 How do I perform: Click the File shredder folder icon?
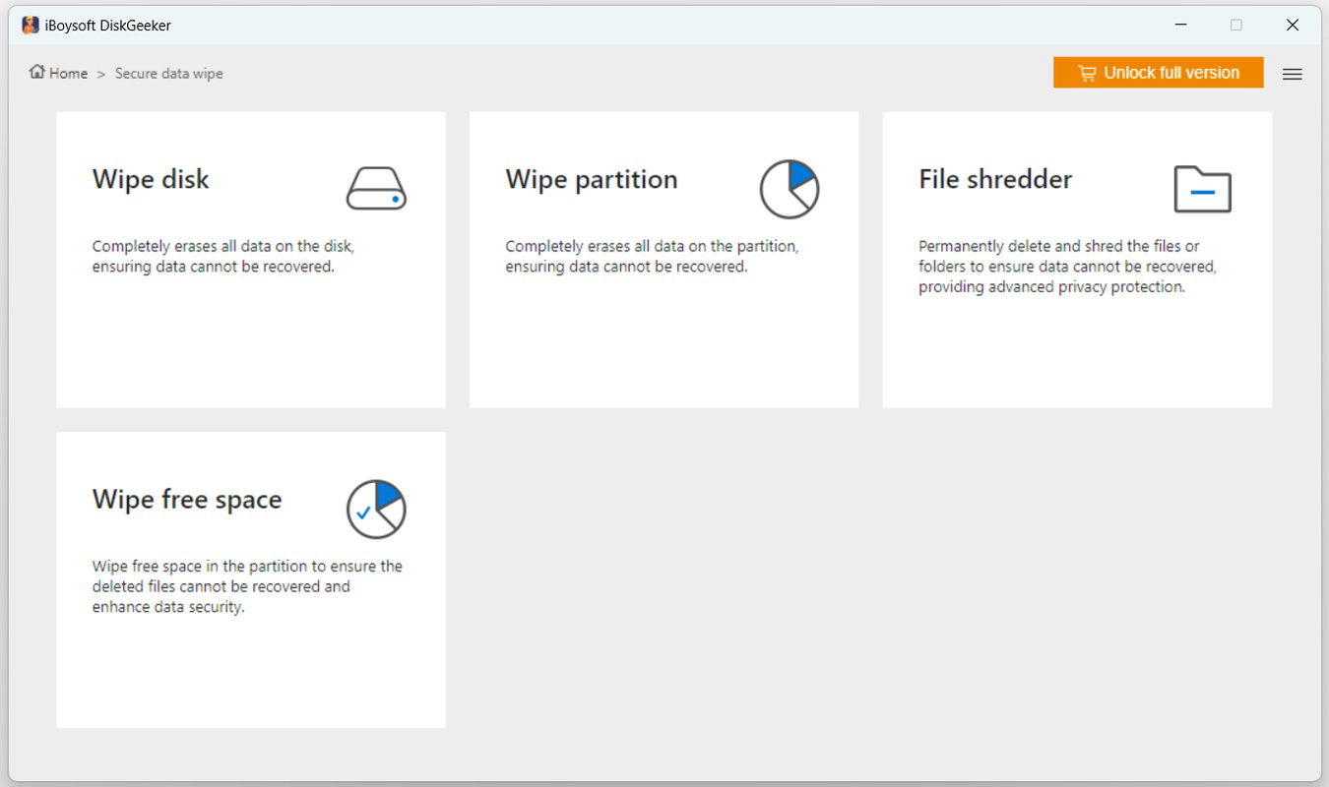(x=1203, y=189)
